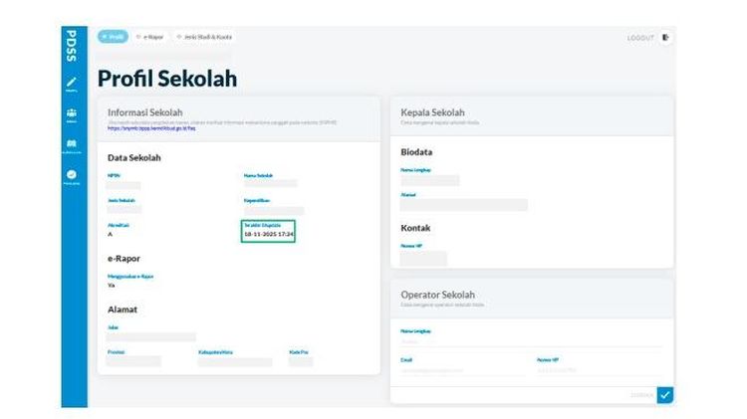Screen dimensions: 747x419
Task: Click the kepala sekolah Alamat field
Action: 463,205
